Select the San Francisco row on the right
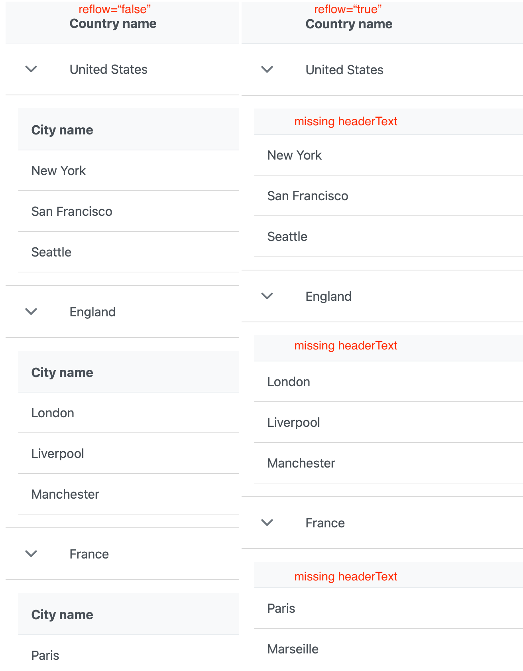The width and height of the screenshot is (523, 671). click(x=308, y=196)
